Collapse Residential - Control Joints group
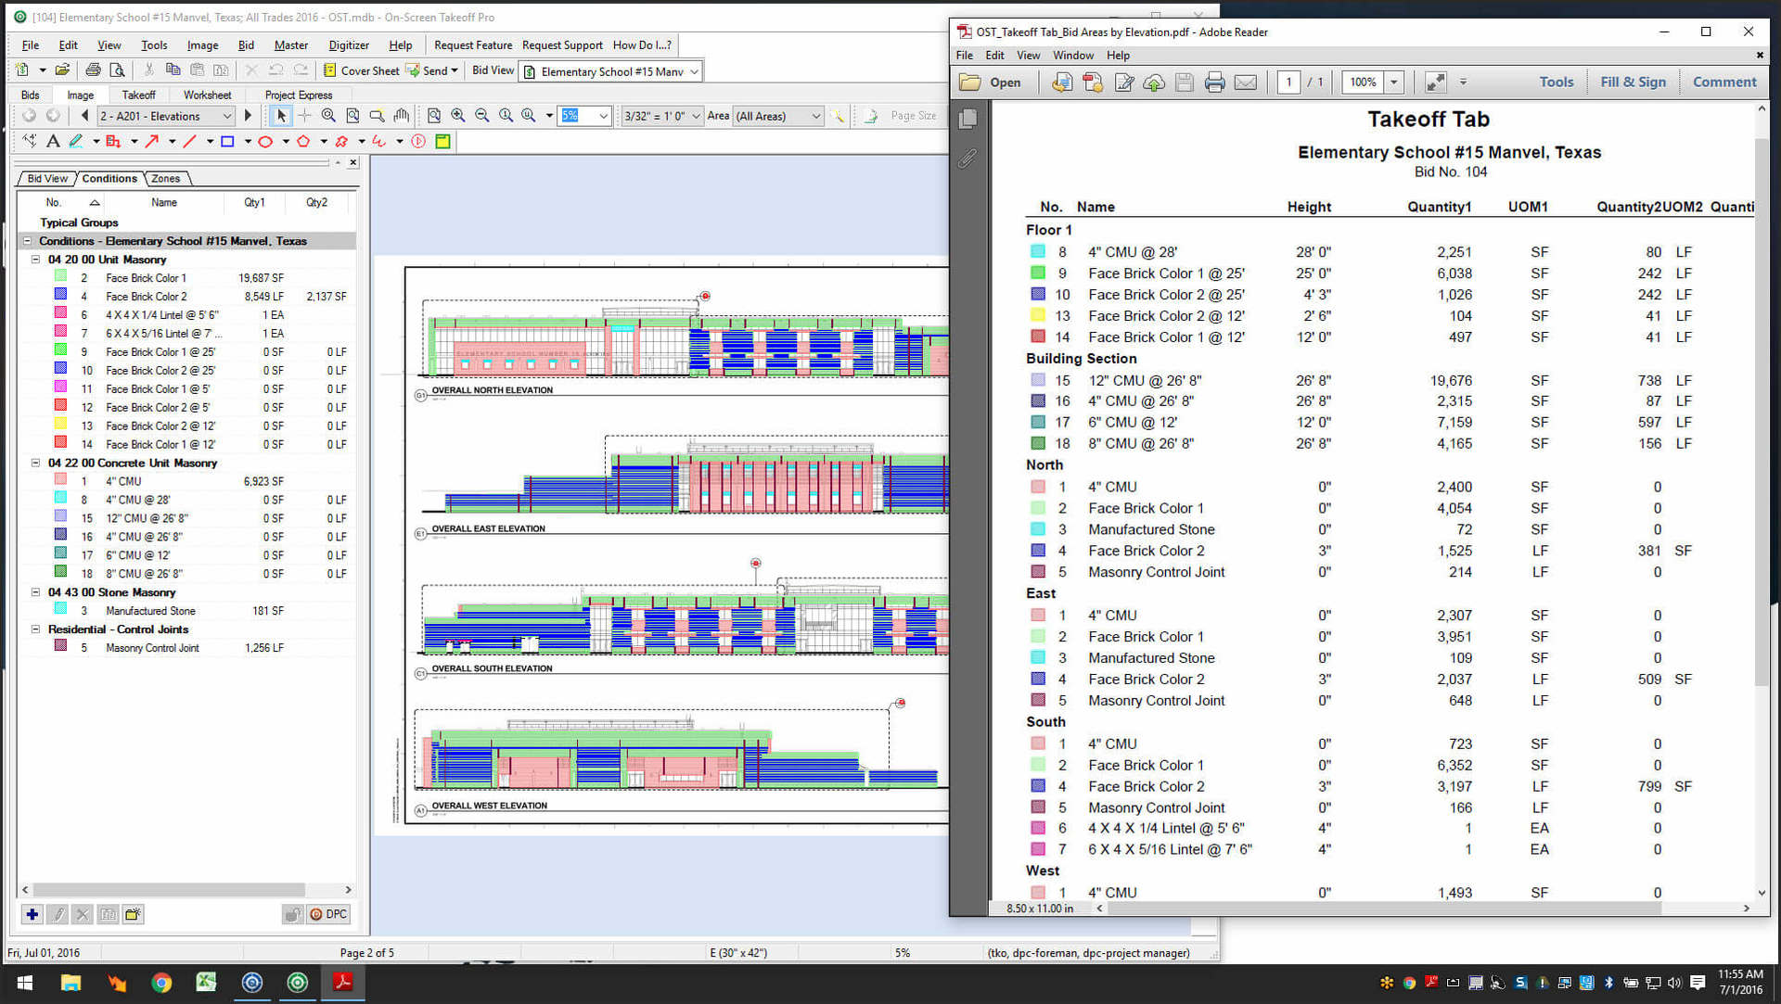1781x1004 pixels. click(35, 629)
